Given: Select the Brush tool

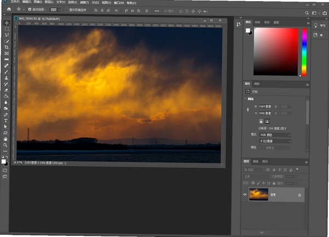Looking at the screenshot, I should [7, 72].
